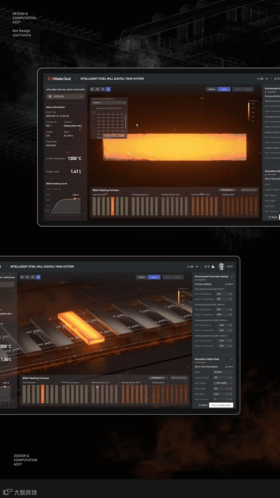Viewport: 280px width, 498px height.
Task: Click the Reset icon in bottom window
Action: coord(200,405)
